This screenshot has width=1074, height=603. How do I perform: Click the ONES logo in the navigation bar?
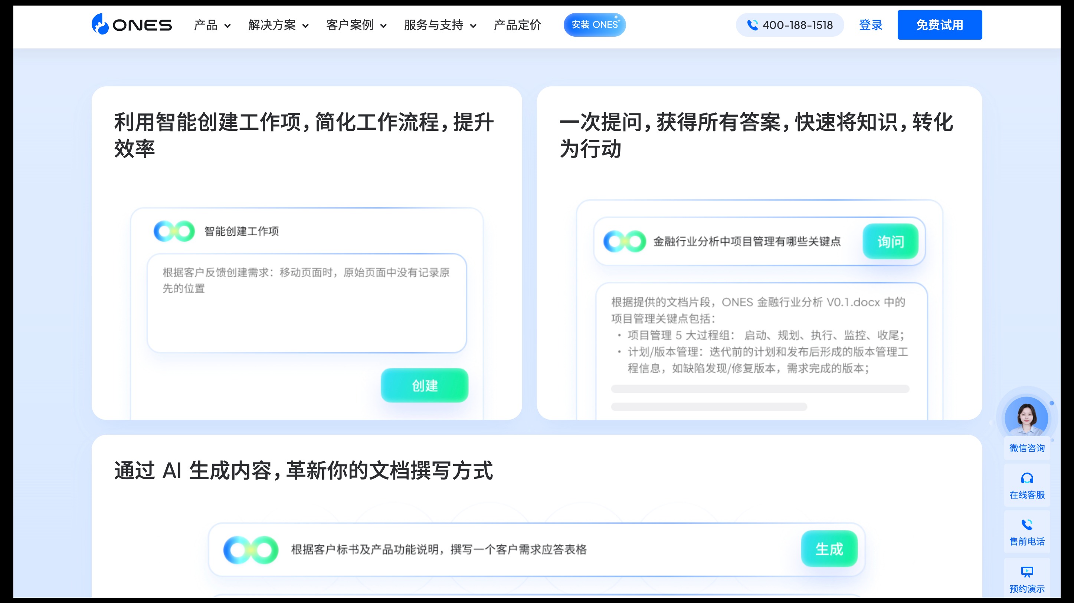131,25
